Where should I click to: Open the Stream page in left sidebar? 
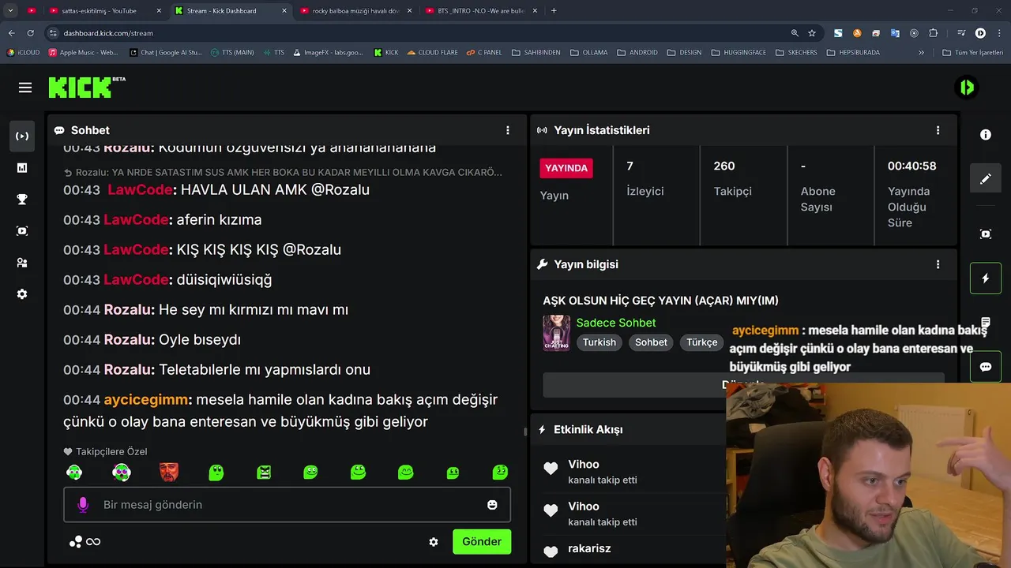tap(22, 136)
